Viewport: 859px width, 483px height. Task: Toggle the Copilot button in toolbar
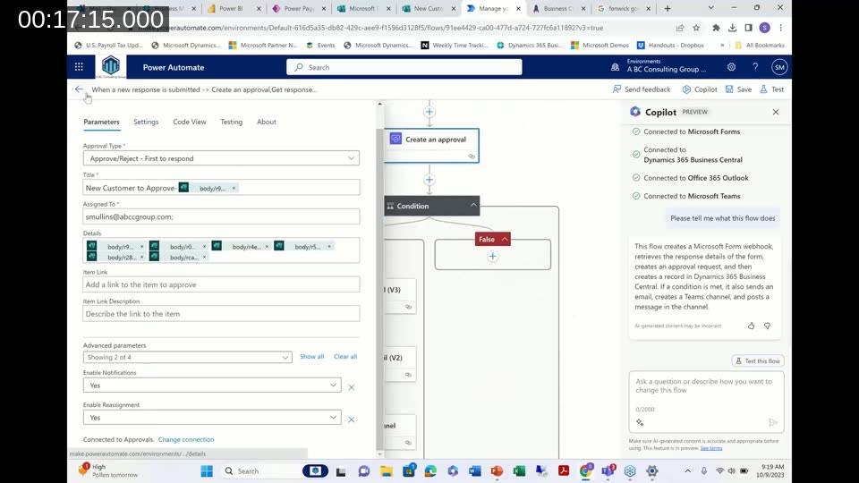[700, 89]
